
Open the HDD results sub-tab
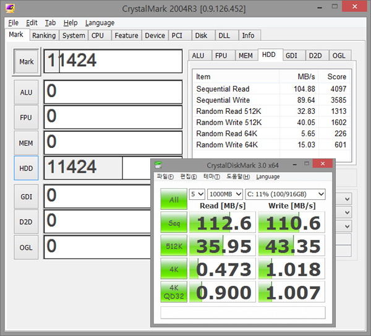[x=269, y=54]
